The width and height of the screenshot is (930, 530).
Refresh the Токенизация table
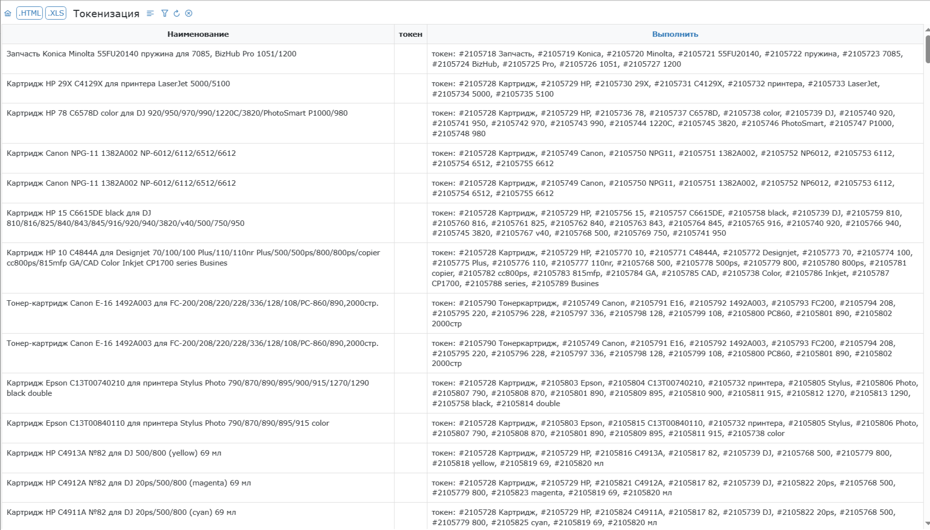[x=176, y=13]
